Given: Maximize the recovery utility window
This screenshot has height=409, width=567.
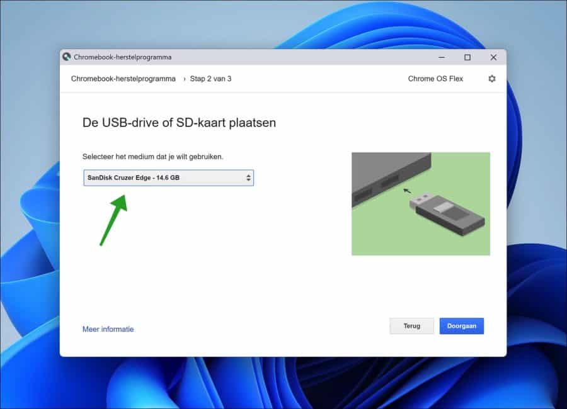Looking at the screenshot, I should pyautogui.click(x=467, y=57).
